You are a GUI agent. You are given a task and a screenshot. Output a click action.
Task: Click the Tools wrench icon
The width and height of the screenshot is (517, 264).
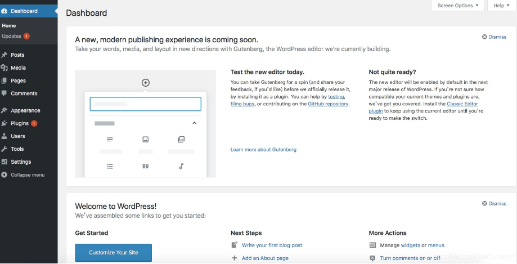[4, 149]
